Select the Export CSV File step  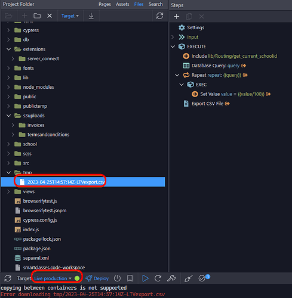[x=207, y=104]
